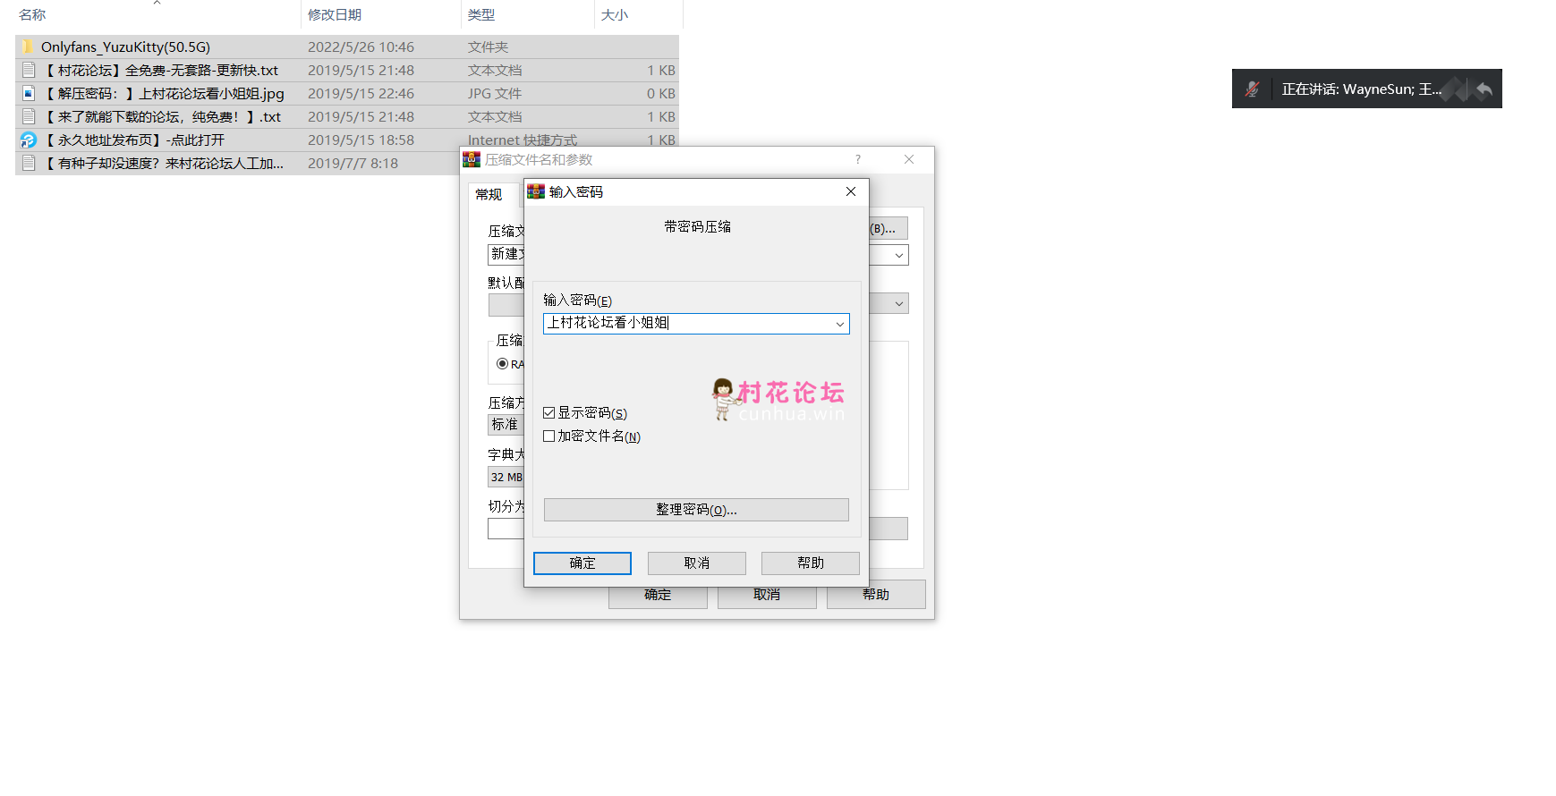Click the muted microphone icon in meeting bar
This screenshot has height=796, width=1556.
pyautogui.click(x=1253, y=89)
